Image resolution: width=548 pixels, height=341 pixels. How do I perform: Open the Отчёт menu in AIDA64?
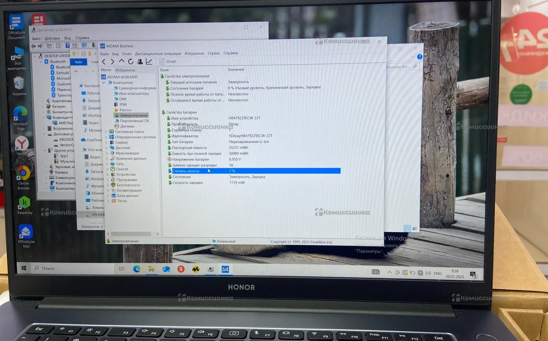(x=127, y=54)
